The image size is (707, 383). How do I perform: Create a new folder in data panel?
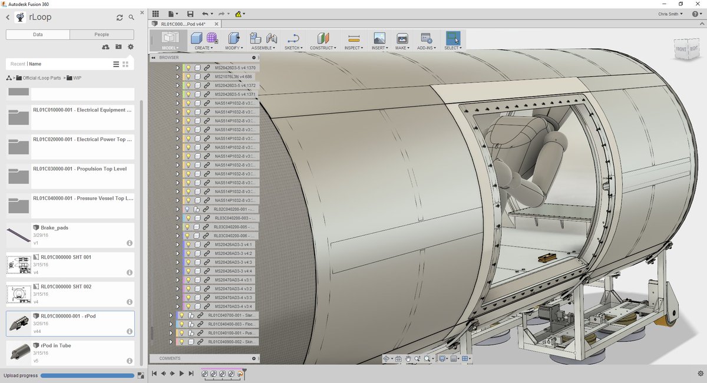point(118,47)
